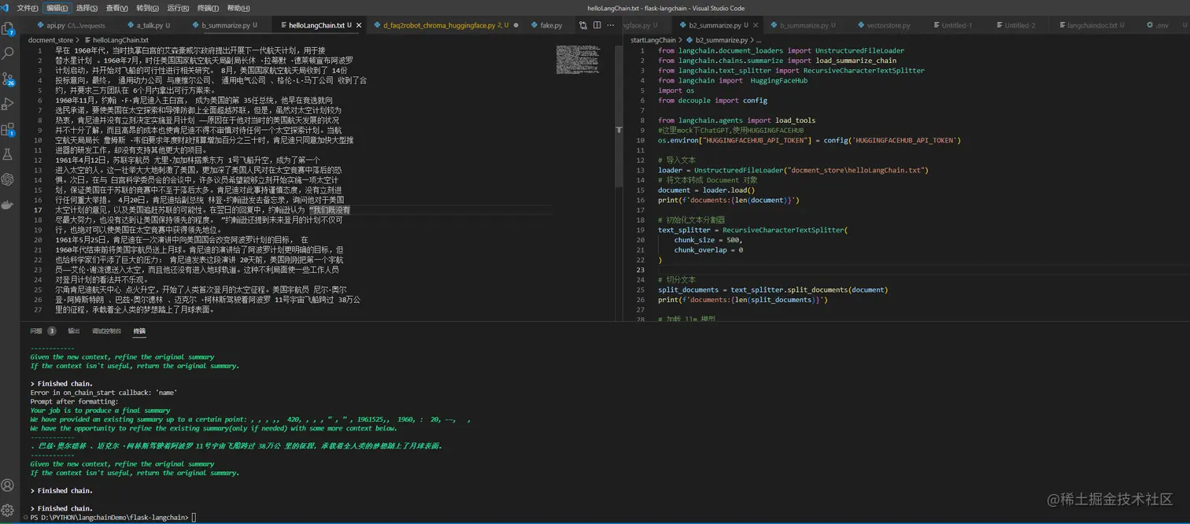Screen dimensions: 1190x524
Task: Open the Search view icon
Action: [9, 54]
